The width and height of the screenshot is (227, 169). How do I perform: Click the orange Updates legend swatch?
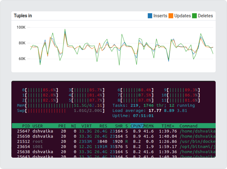click(171, 16)
